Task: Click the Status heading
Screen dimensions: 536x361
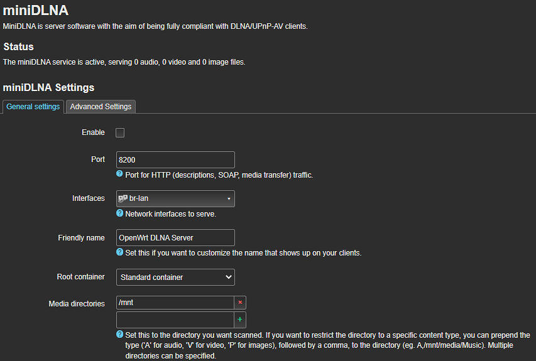Action: [x=18, y=47]
